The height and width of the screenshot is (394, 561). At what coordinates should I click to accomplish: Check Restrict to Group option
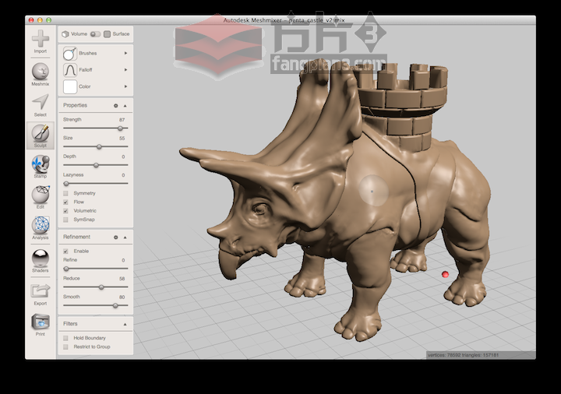point(65,347)
